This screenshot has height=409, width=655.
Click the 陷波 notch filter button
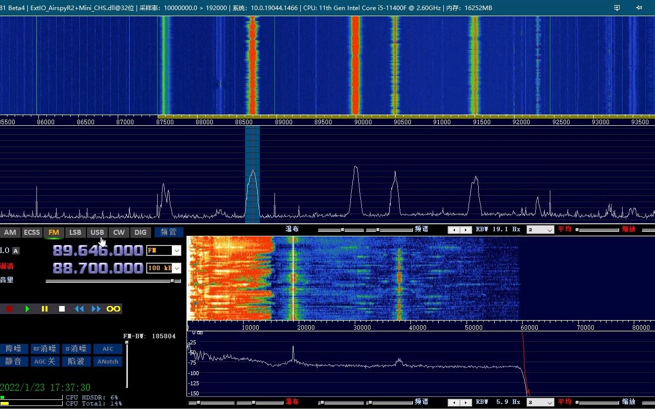pos(76,361)
